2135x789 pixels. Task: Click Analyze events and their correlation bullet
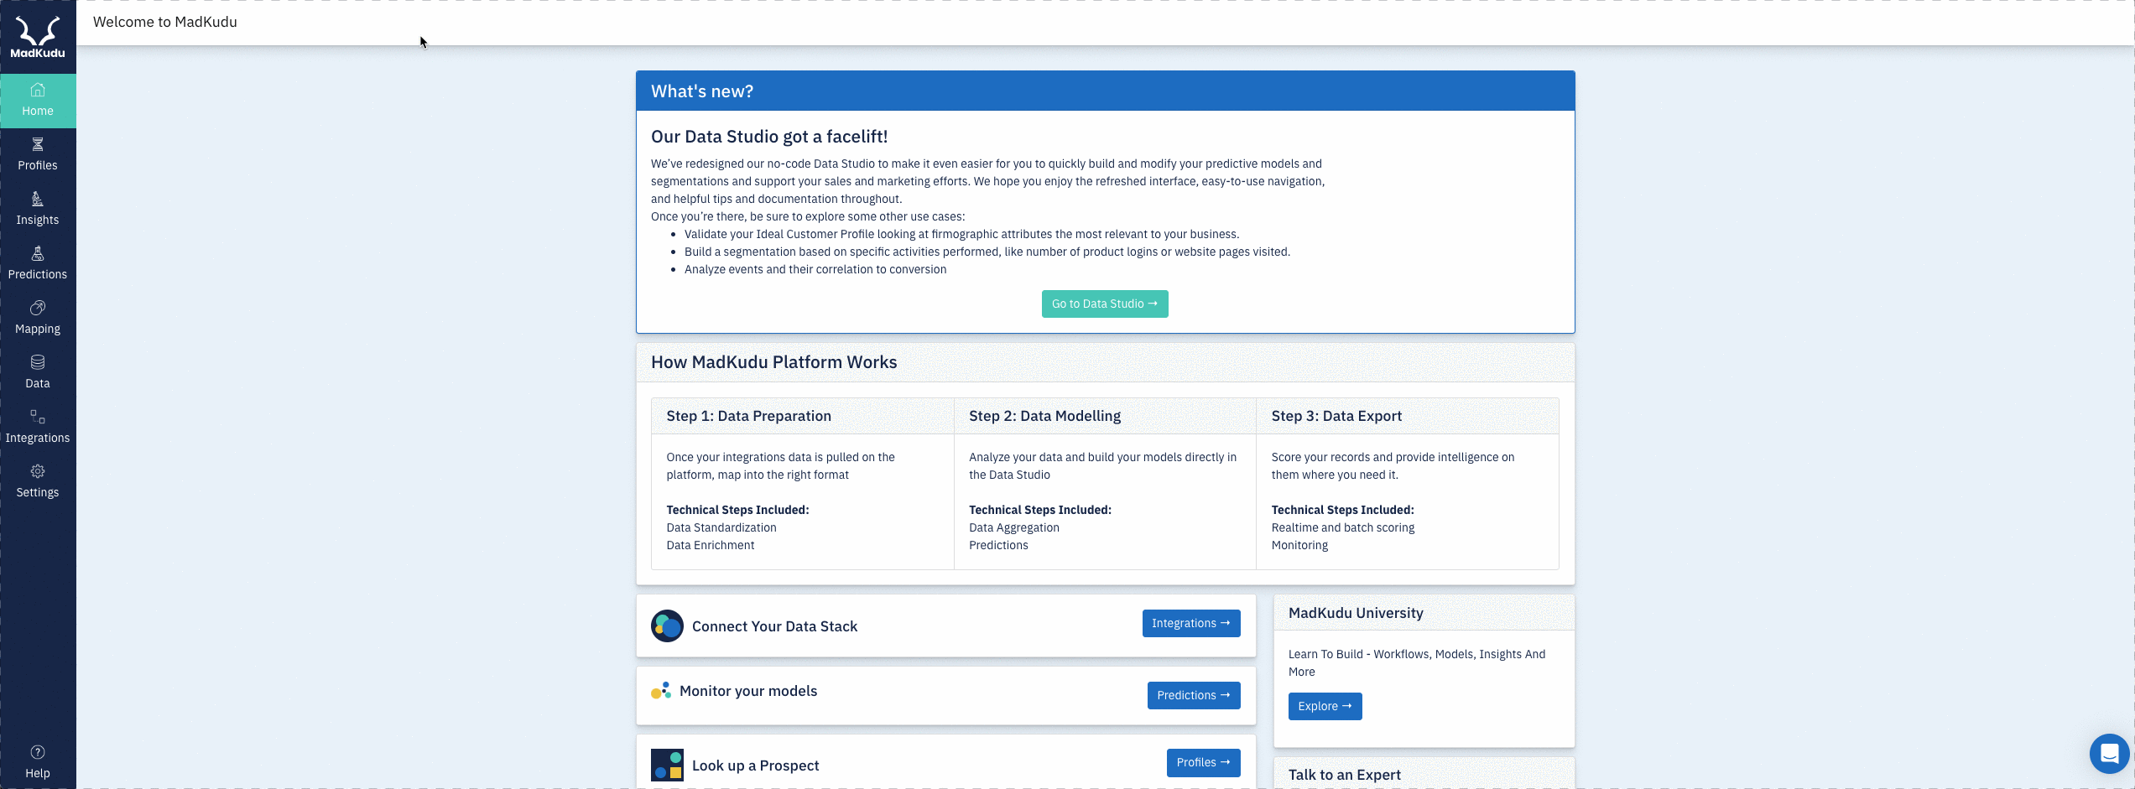(815, 269)
